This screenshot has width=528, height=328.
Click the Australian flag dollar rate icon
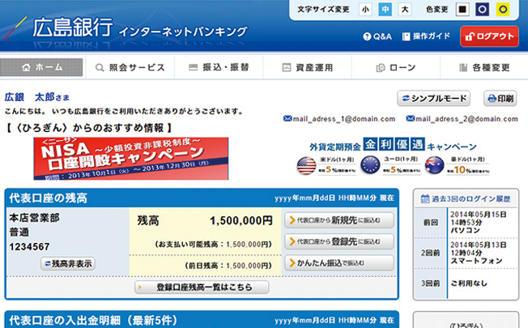[434, 165]
